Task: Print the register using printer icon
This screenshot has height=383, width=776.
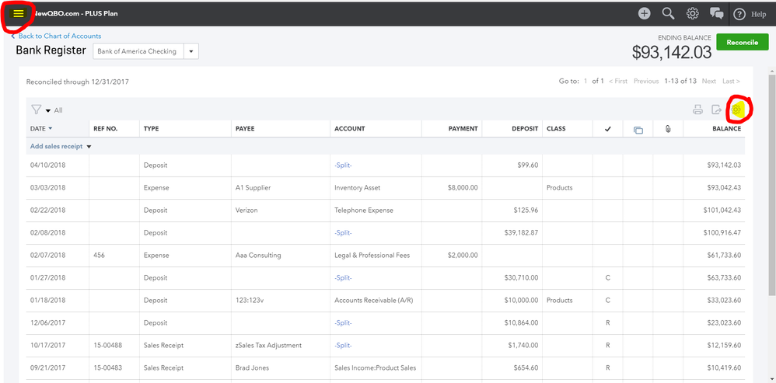Action: point(697,110)
